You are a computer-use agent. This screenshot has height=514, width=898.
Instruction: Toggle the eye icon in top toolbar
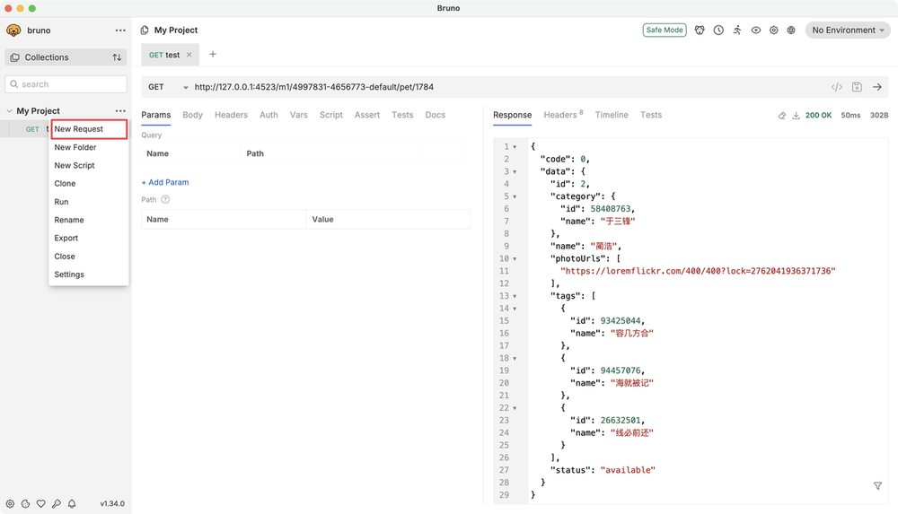click(x=756, y=30)
